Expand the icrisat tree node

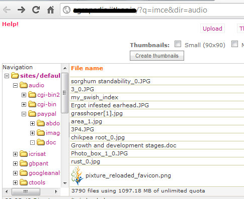coord(15,154)
